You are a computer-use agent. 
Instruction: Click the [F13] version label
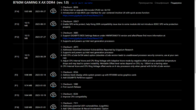[17, 24]
